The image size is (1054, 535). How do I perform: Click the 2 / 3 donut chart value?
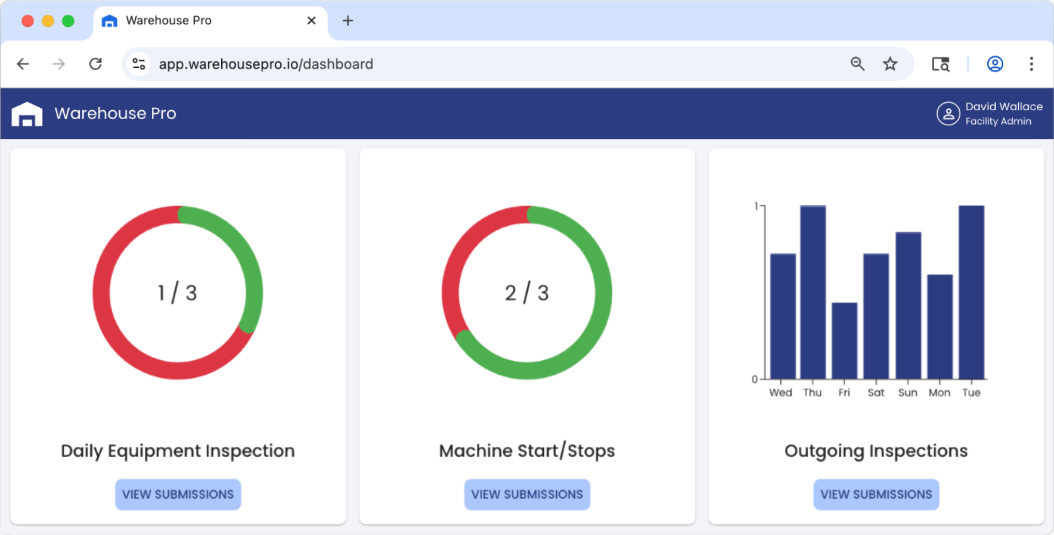(x=527, y=293)
